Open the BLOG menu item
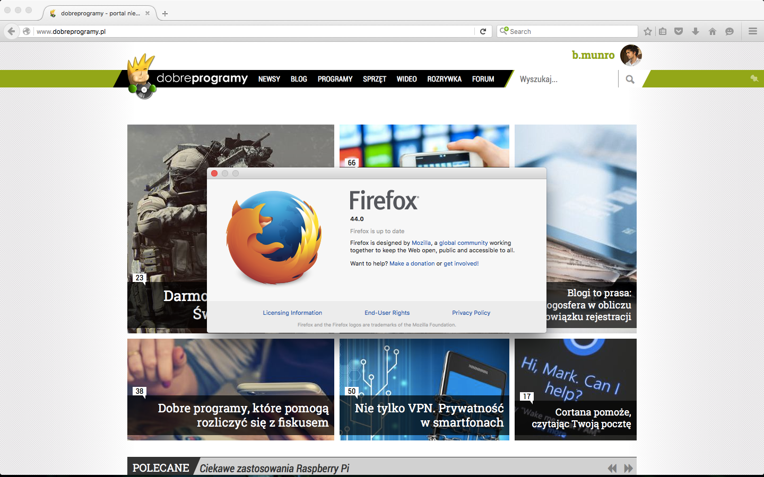The width and height of the screenshot is (764, 477). tap(299, 79)
